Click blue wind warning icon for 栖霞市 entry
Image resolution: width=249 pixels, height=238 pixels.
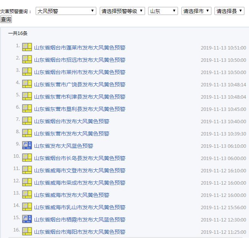[x=27, y=219]
